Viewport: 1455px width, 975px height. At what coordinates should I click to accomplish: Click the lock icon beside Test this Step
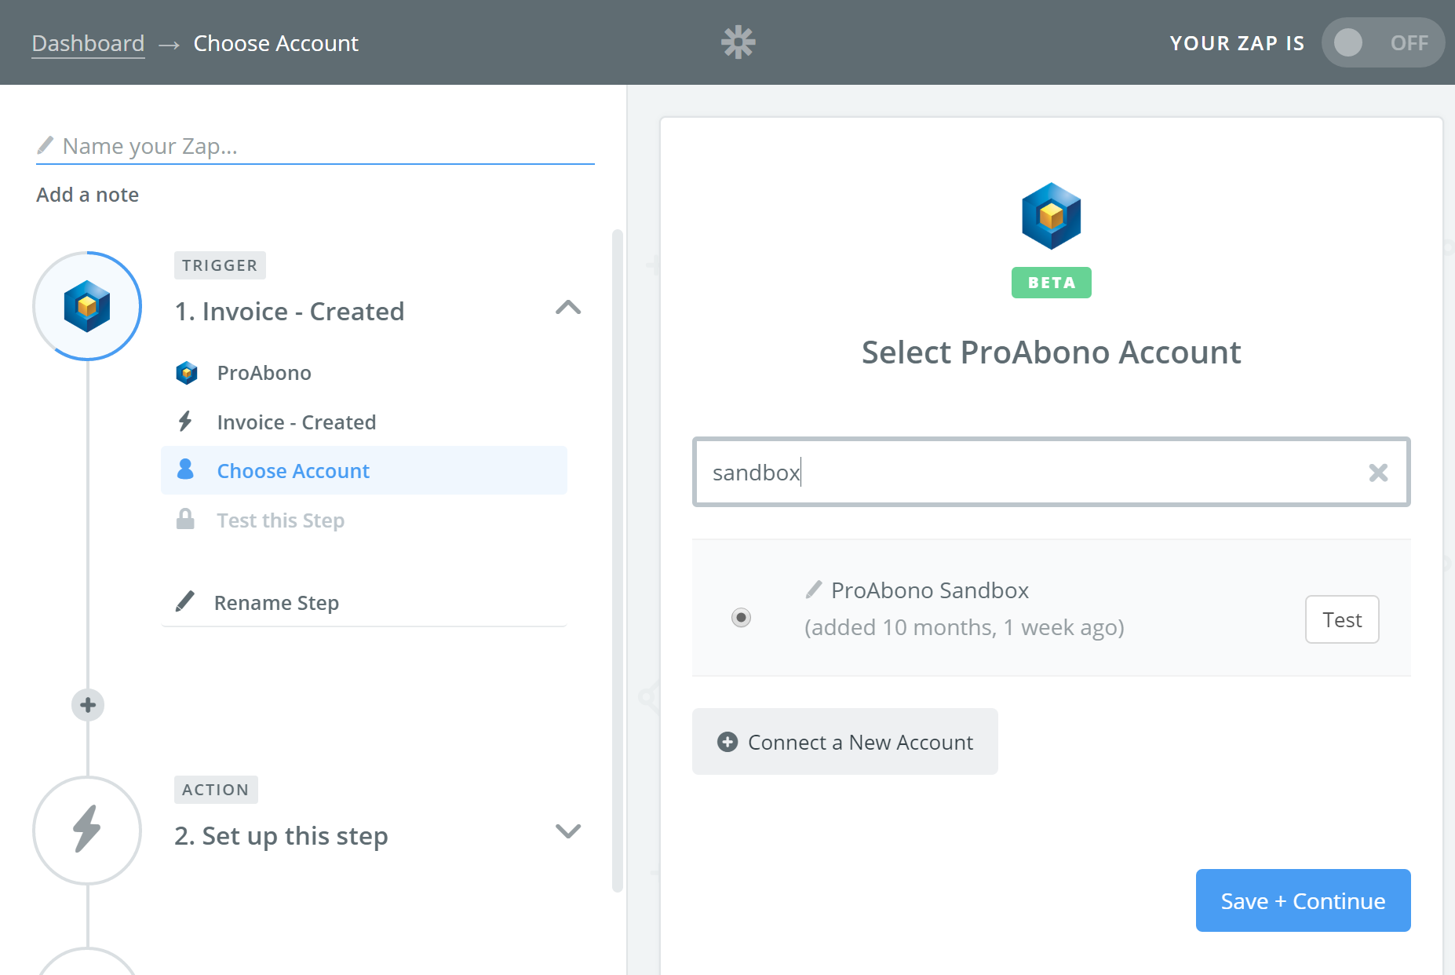coord(185,519)
